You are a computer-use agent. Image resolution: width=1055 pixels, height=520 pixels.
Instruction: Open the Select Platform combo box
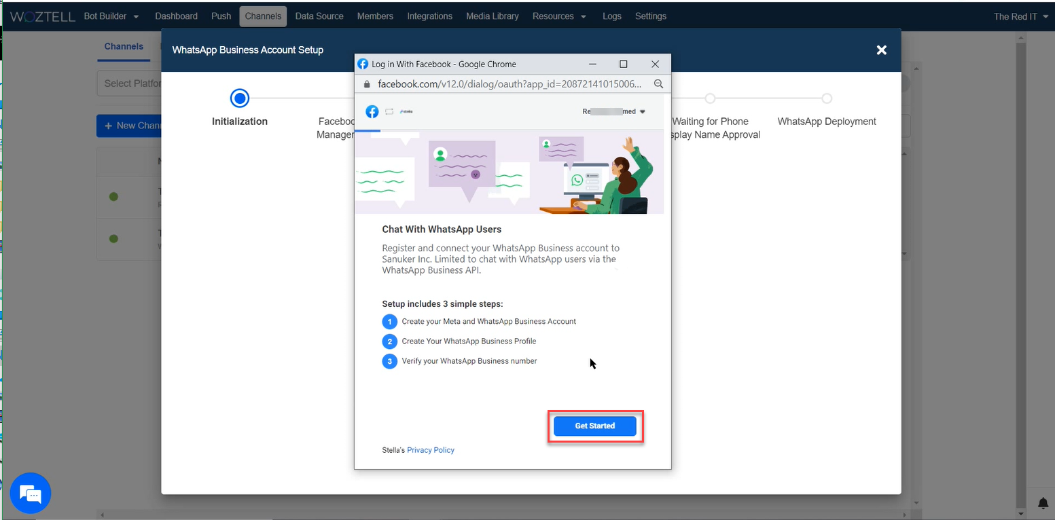point(130,83)
